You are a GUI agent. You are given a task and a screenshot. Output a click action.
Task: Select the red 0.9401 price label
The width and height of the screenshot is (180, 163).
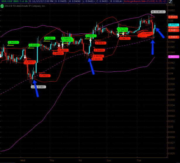44,76
